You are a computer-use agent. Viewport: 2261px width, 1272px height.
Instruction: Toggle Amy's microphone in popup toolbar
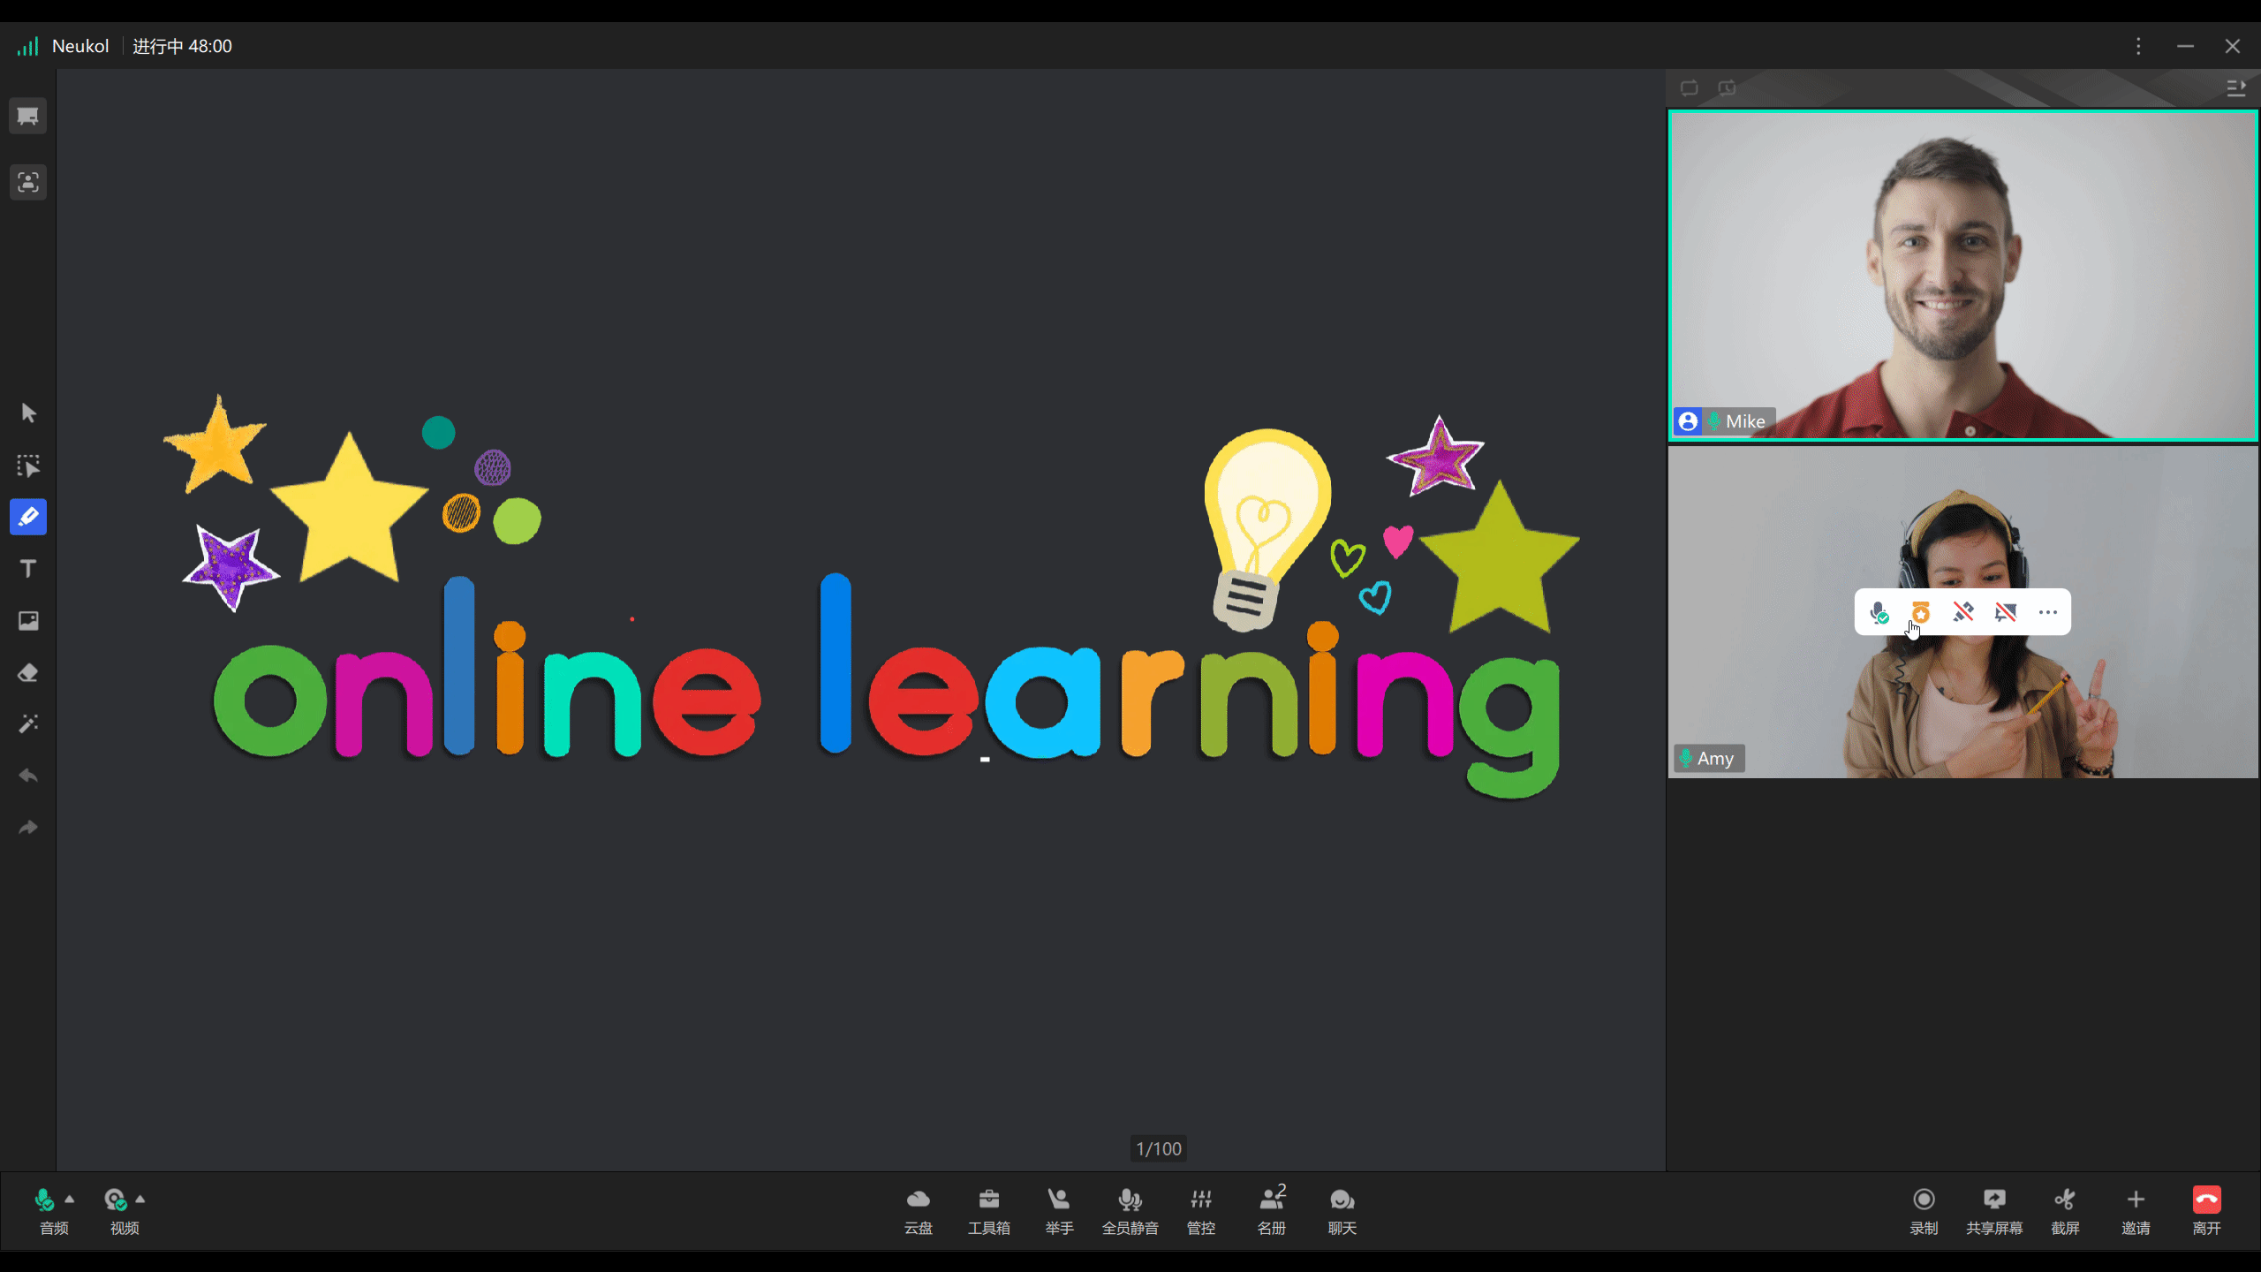pos(1879,612)
